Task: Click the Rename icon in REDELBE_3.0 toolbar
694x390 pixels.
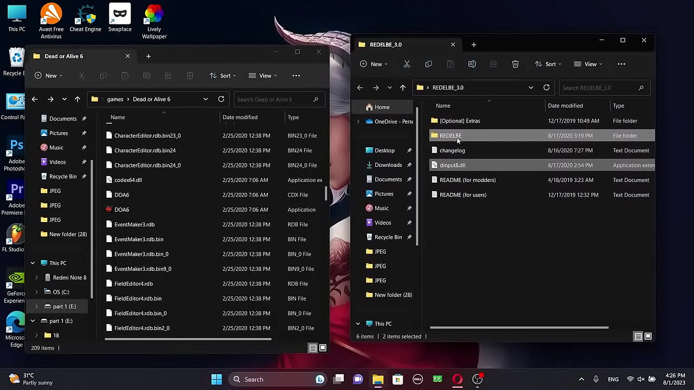Action: pos(472,64)
